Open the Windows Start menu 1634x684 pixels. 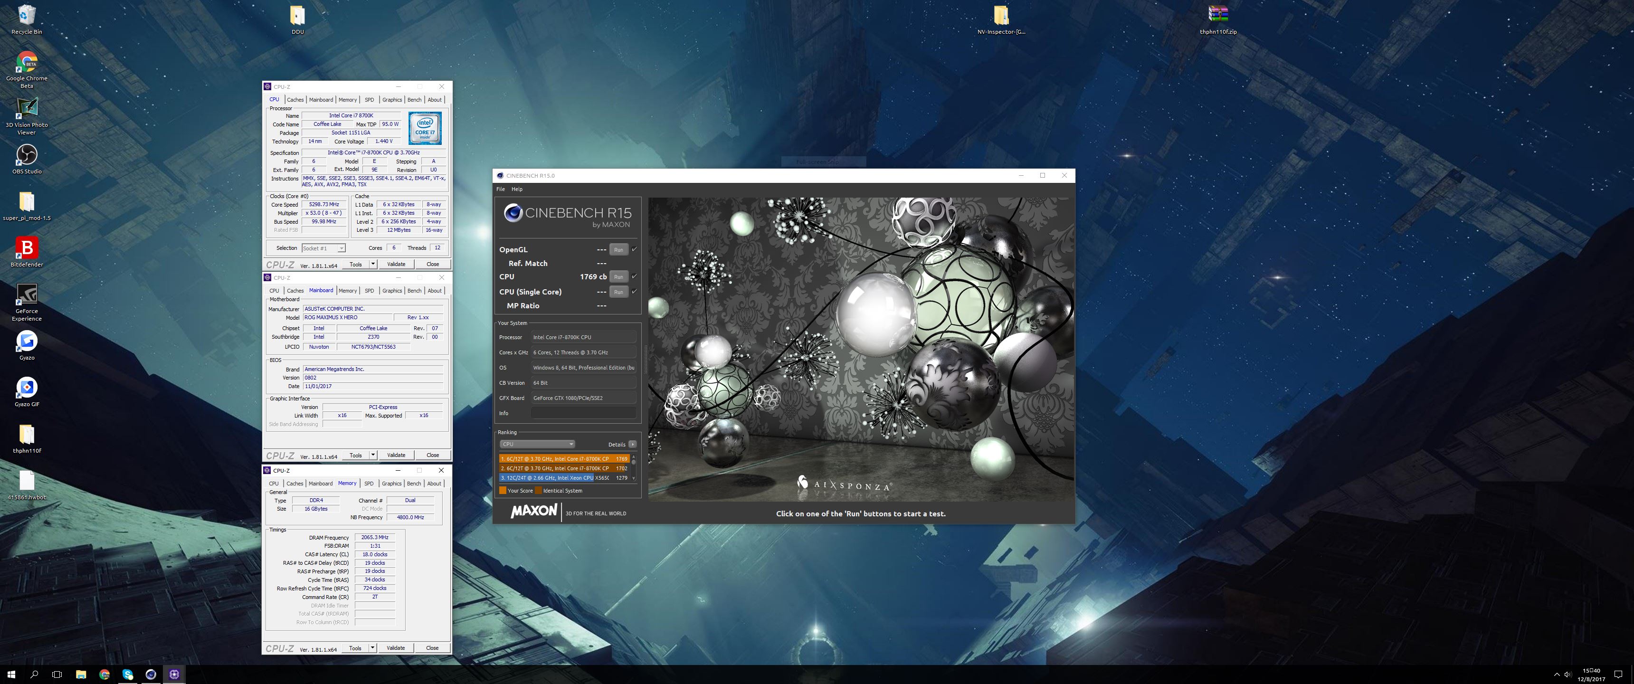11,674
